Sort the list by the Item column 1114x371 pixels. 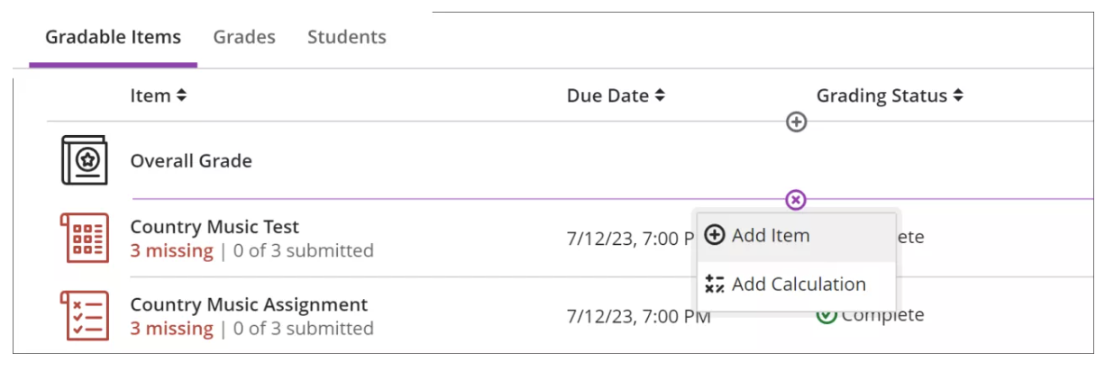[x=158, y=95]
